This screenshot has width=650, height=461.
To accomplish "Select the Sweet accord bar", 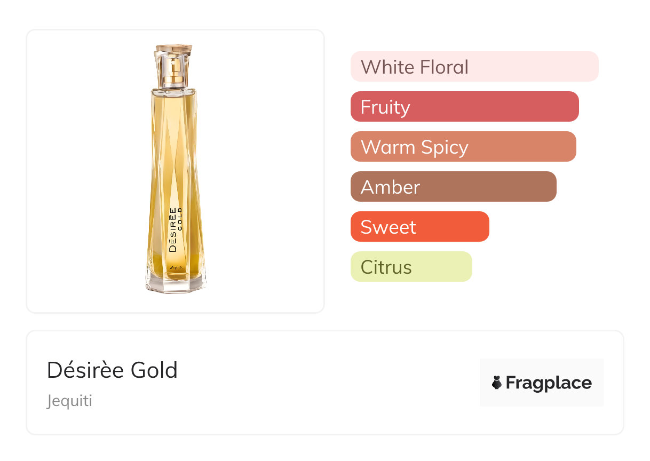I will tap(419, 227).
